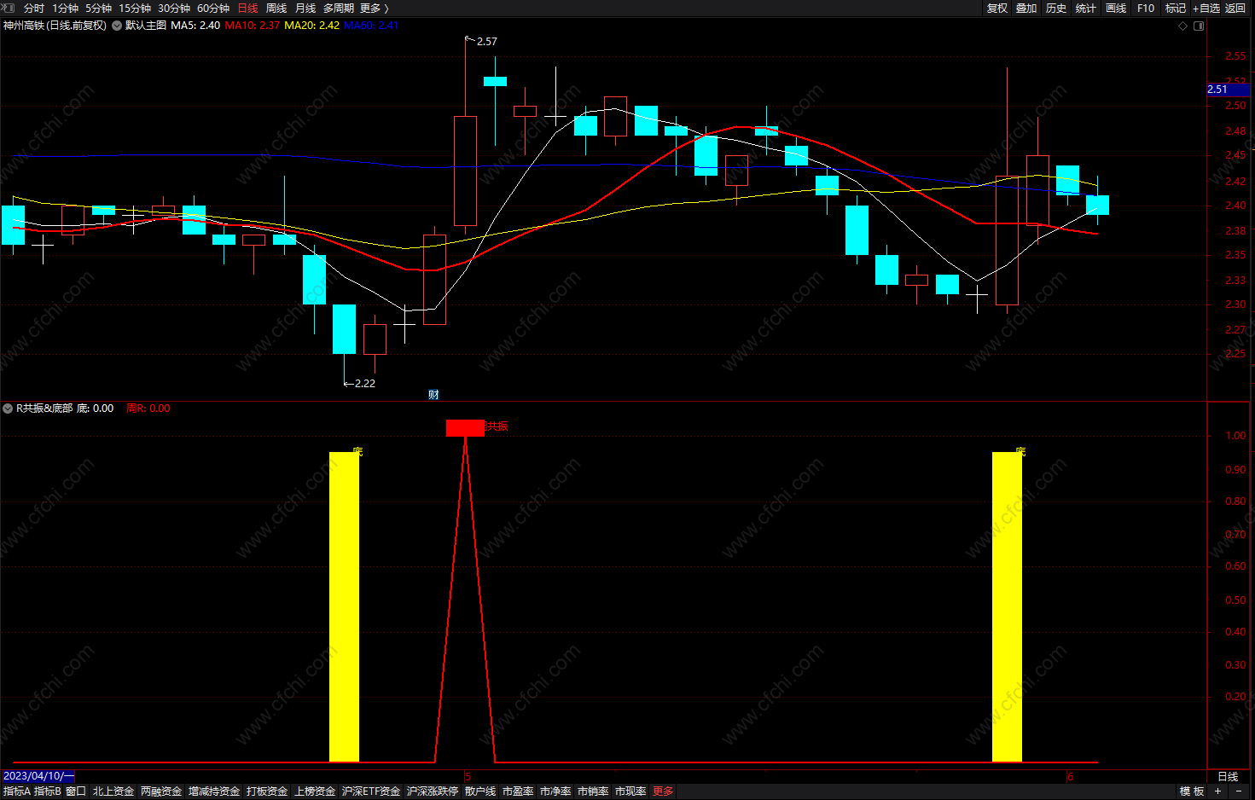Click the stock title 神州高铁(日线.前复权)

[55, 26]
